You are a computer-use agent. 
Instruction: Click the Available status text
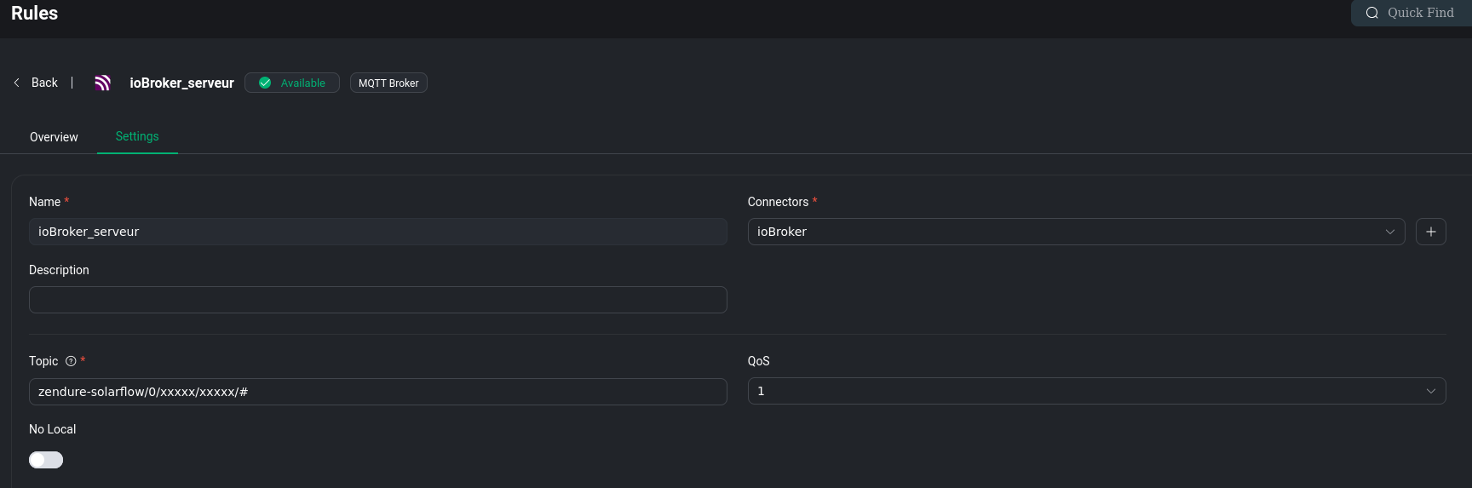(x=302, y=83)
